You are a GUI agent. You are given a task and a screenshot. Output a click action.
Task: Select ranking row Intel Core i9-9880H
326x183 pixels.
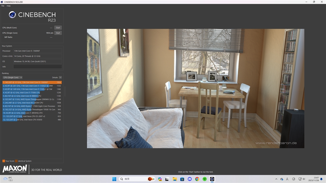click(32, 96)
